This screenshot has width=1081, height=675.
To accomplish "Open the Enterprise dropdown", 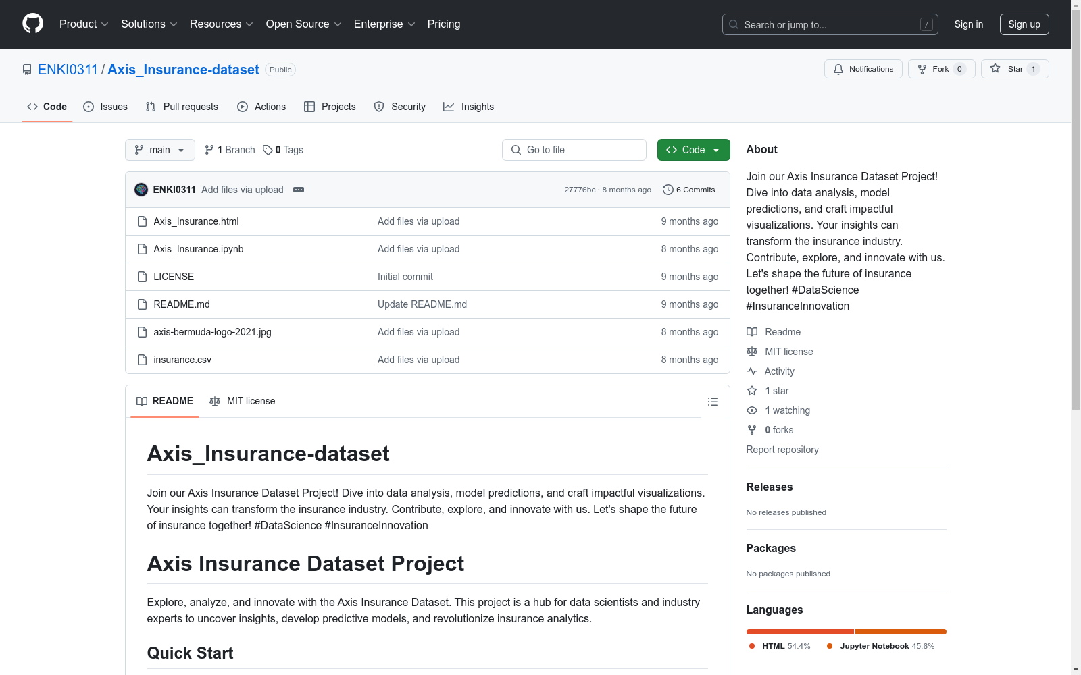I will coord(384,24).
